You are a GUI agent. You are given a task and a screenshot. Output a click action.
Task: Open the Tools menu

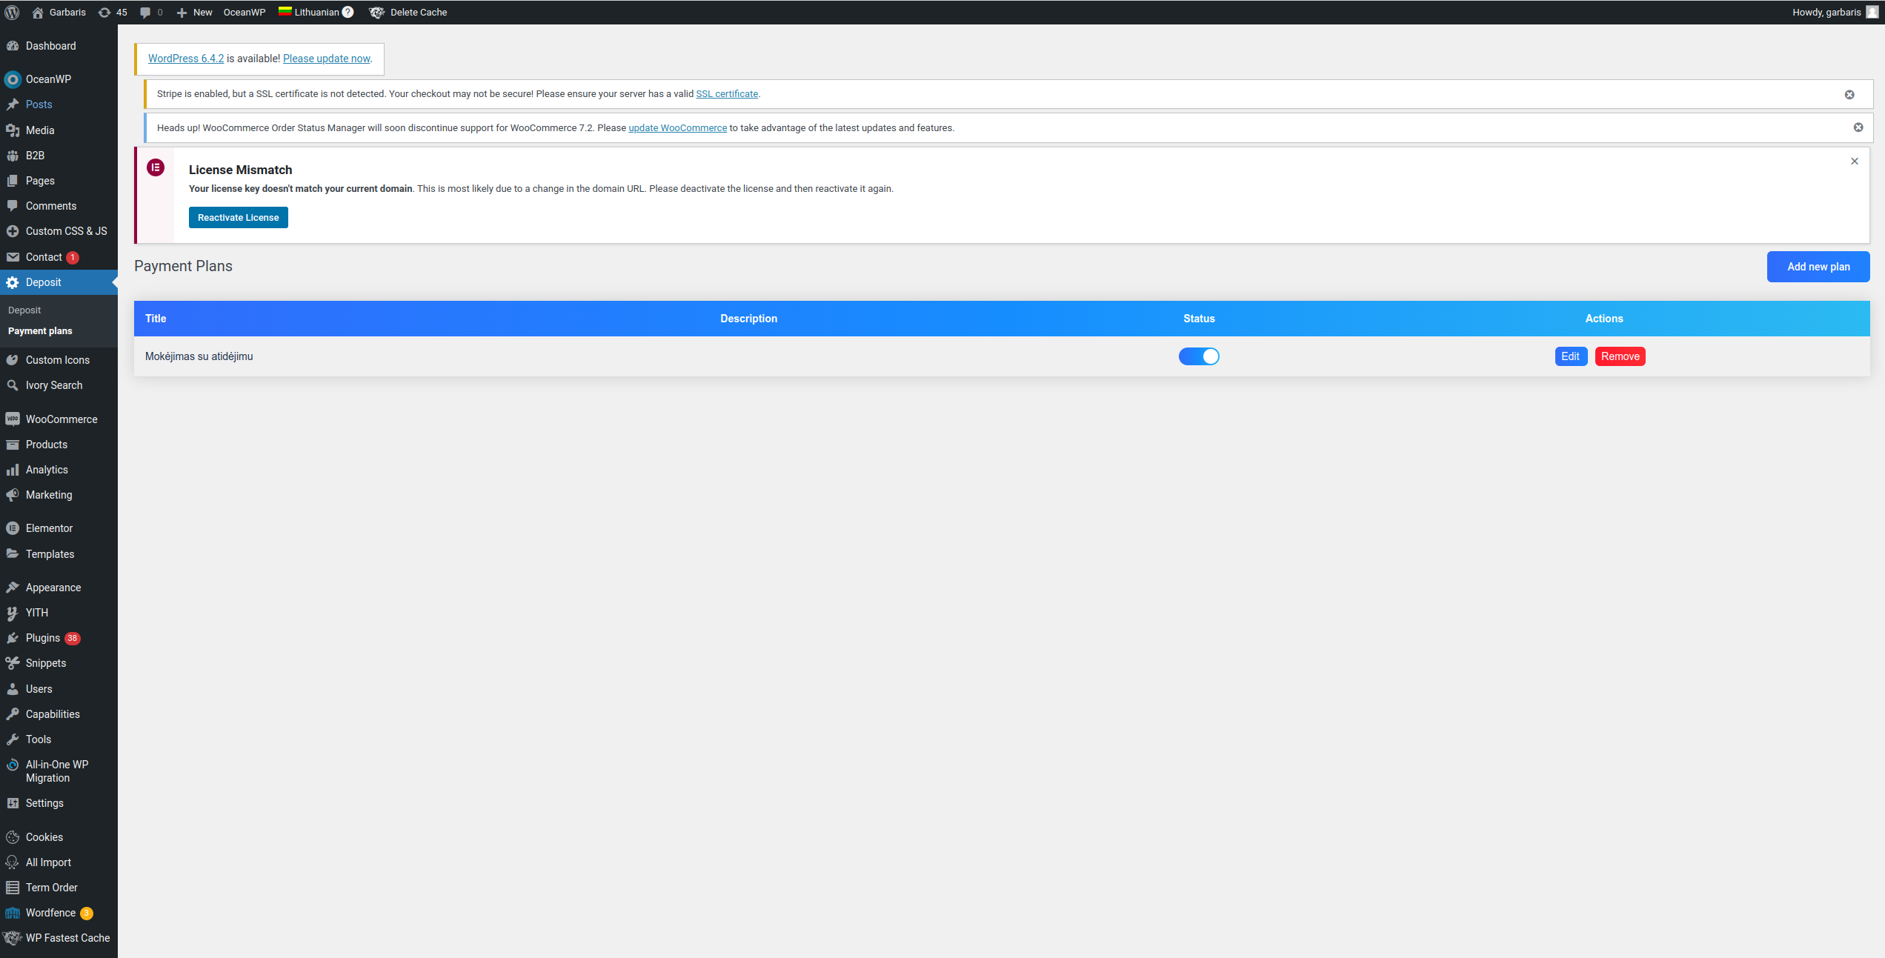point(59,739)
